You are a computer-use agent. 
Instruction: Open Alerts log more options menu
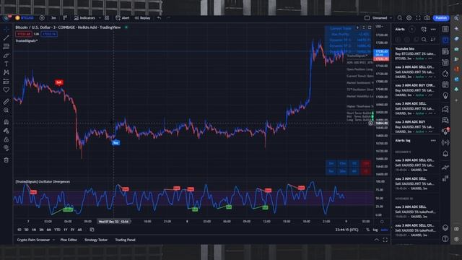tap(433, 141)
